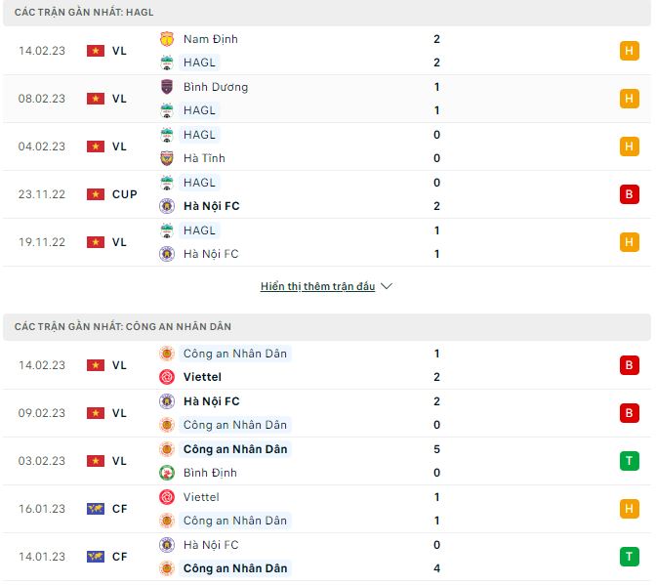
Task: Open Viettel team in 16.01.23 match
Action: (202, 497)
